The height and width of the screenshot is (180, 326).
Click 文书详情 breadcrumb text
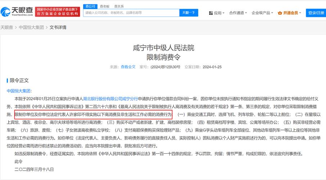click(58, 27)
